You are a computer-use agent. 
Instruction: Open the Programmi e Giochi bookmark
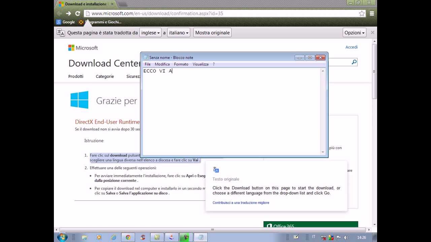[100, 22]
